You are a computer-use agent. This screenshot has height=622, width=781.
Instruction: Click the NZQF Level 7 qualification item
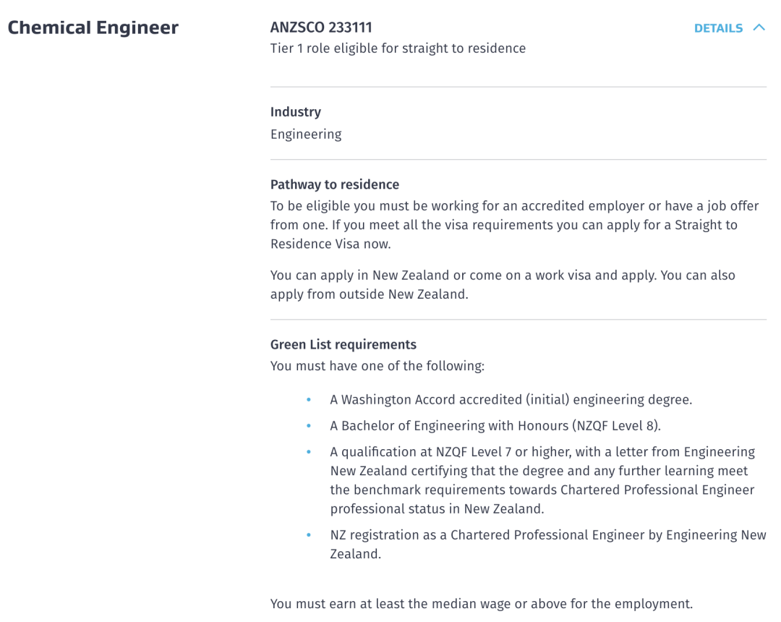pos(542,480)
